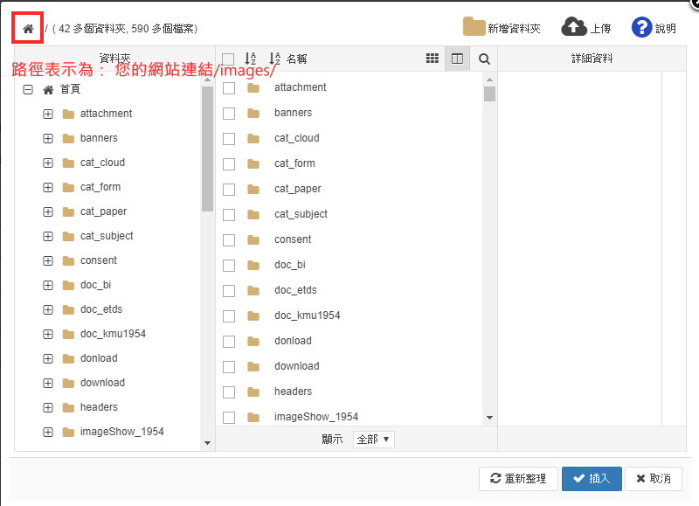Open attachment folder in file list
Viewport: 699px width, 506px height.
click(x=300, y=87)
